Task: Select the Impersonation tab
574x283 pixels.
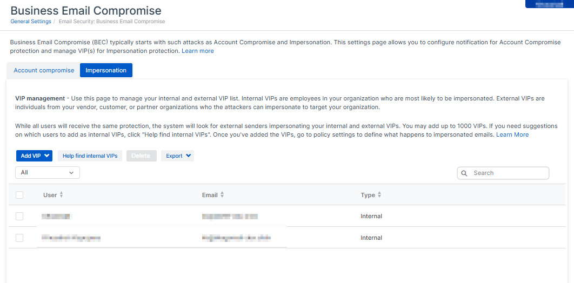Action: 106,70
